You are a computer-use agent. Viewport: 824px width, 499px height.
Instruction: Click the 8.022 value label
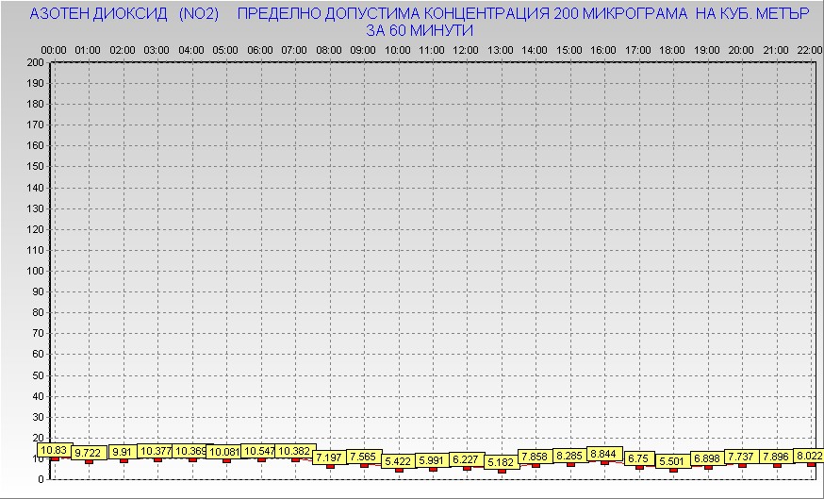(809, 456)
